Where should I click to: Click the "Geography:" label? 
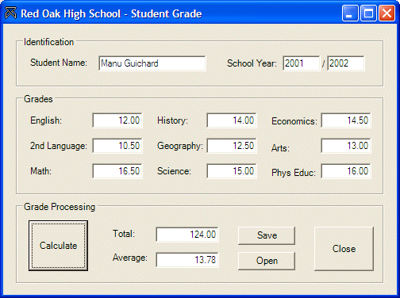(x=180, y=146)
